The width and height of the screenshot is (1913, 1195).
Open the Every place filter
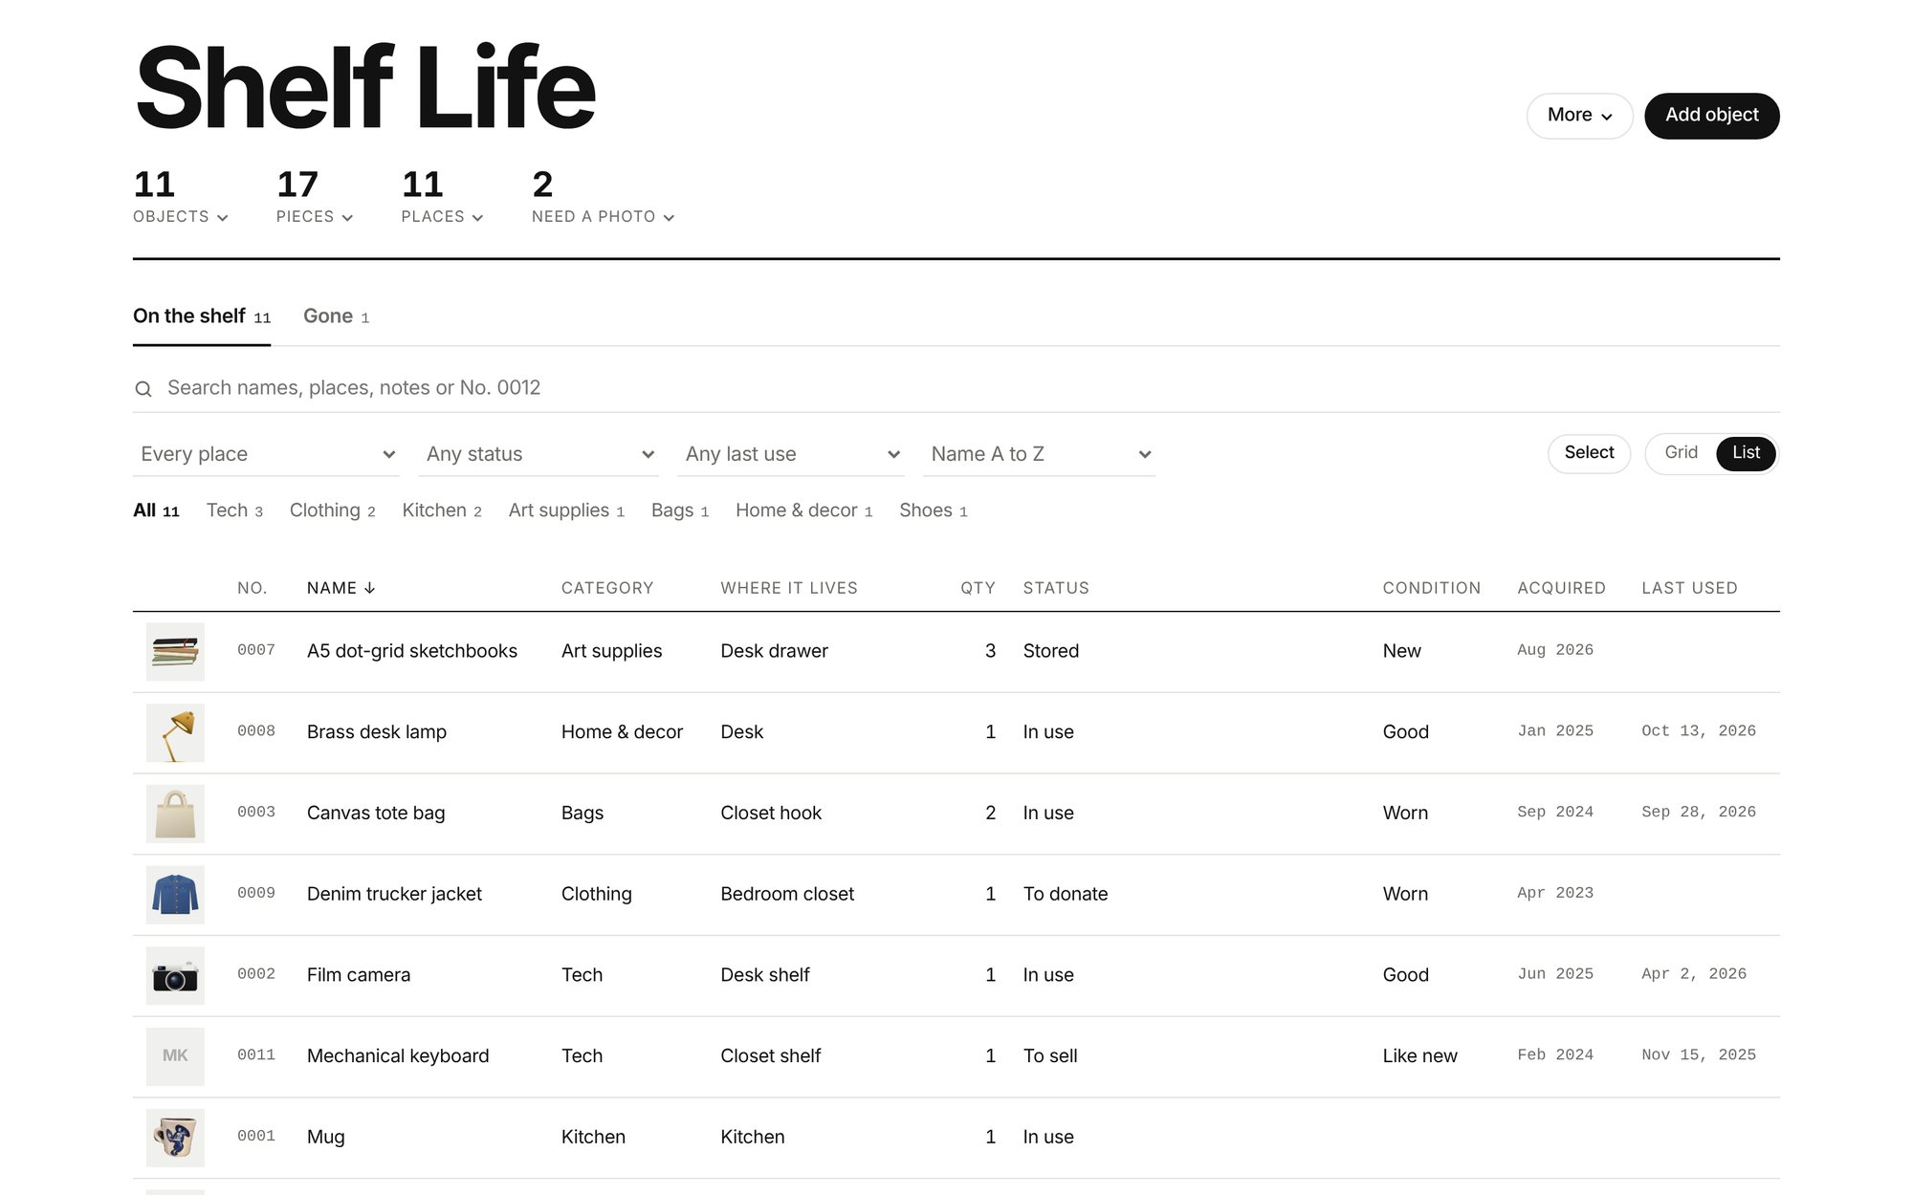click(x=266, y=454)
